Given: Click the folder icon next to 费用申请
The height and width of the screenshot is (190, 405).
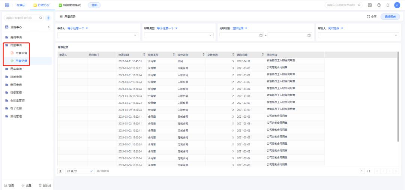Looking at the screenshot, I should [7, 85].
